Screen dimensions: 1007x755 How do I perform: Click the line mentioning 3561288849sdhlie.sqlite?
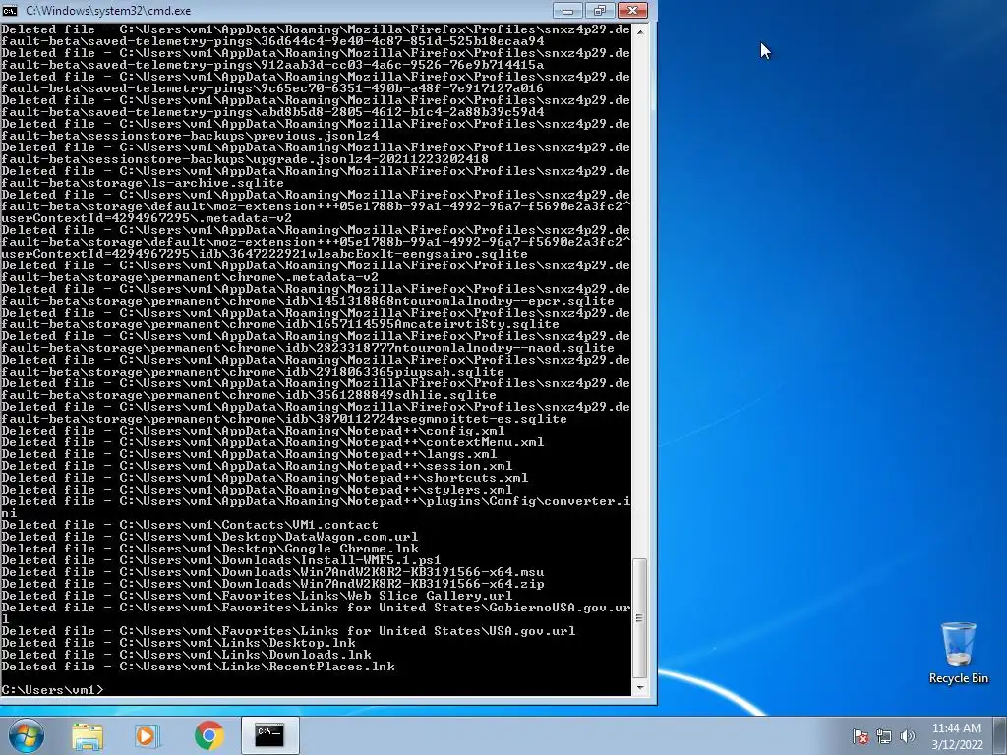249,395
